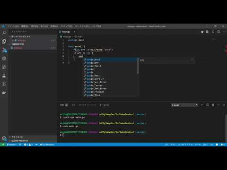Open errors and warnings count in status bar
Screen dimensions: 227x170
point(28,144)
